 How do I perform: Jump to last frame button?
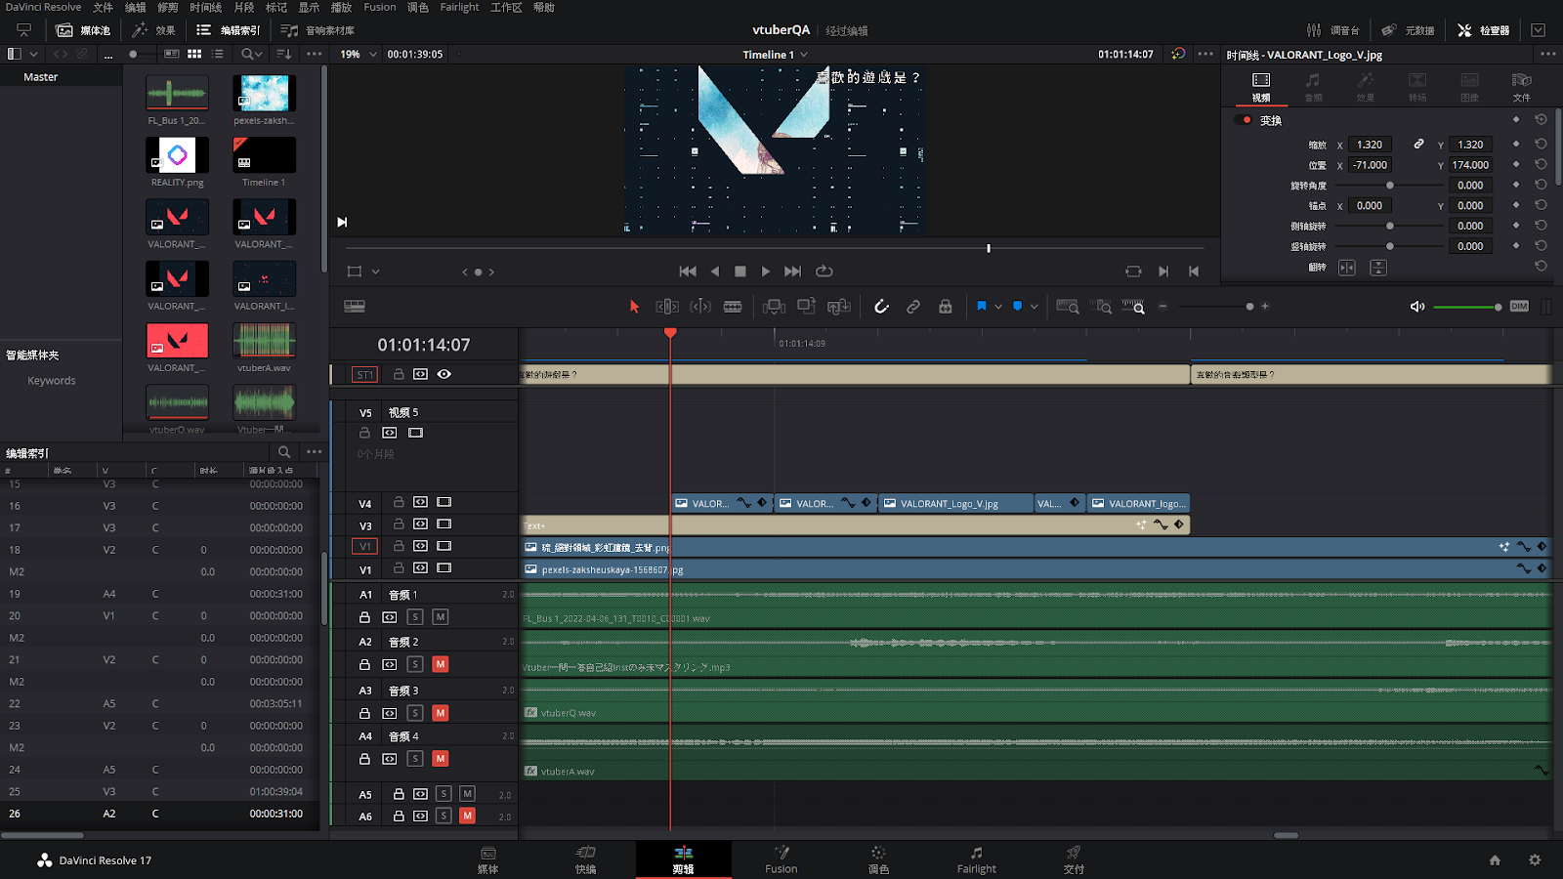point(793,272)
